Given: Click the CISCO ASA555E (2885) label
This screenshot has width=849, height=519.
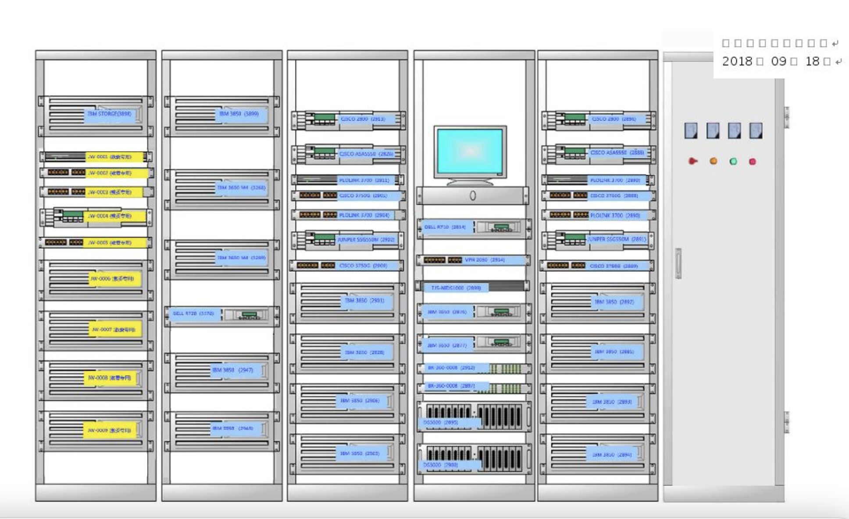Looking at the screenshot, I should (617, 153).
